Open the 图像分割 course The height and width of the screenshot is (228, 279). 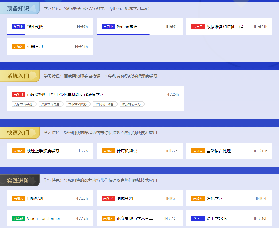point(140,198)
